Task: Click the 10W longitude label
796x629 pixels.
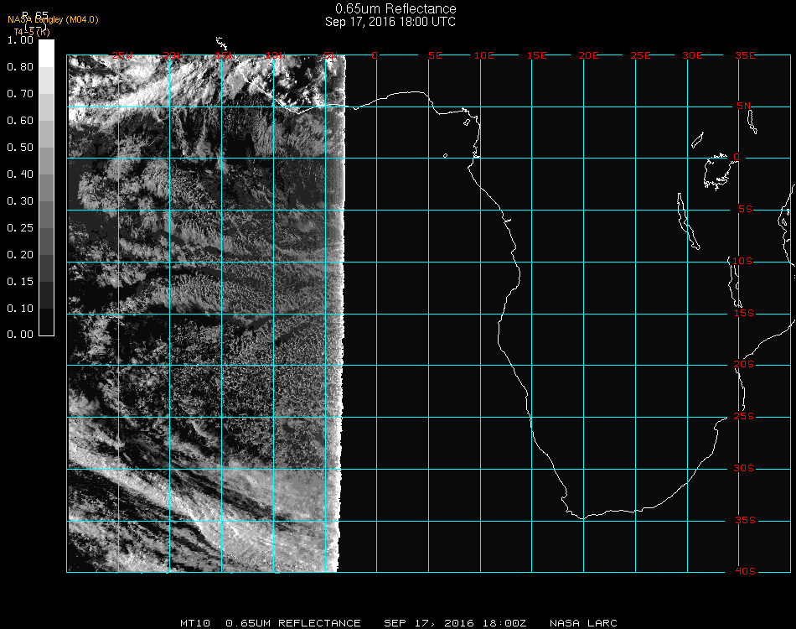Action: 276,55
